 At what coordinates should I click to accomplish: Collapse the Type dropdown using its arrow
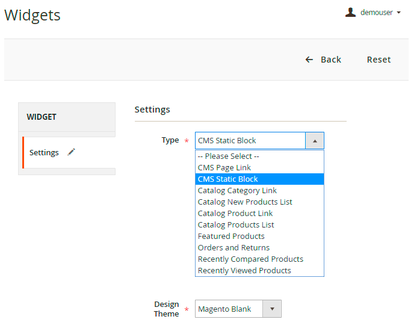pyautogui.click(x=315, y=141)
